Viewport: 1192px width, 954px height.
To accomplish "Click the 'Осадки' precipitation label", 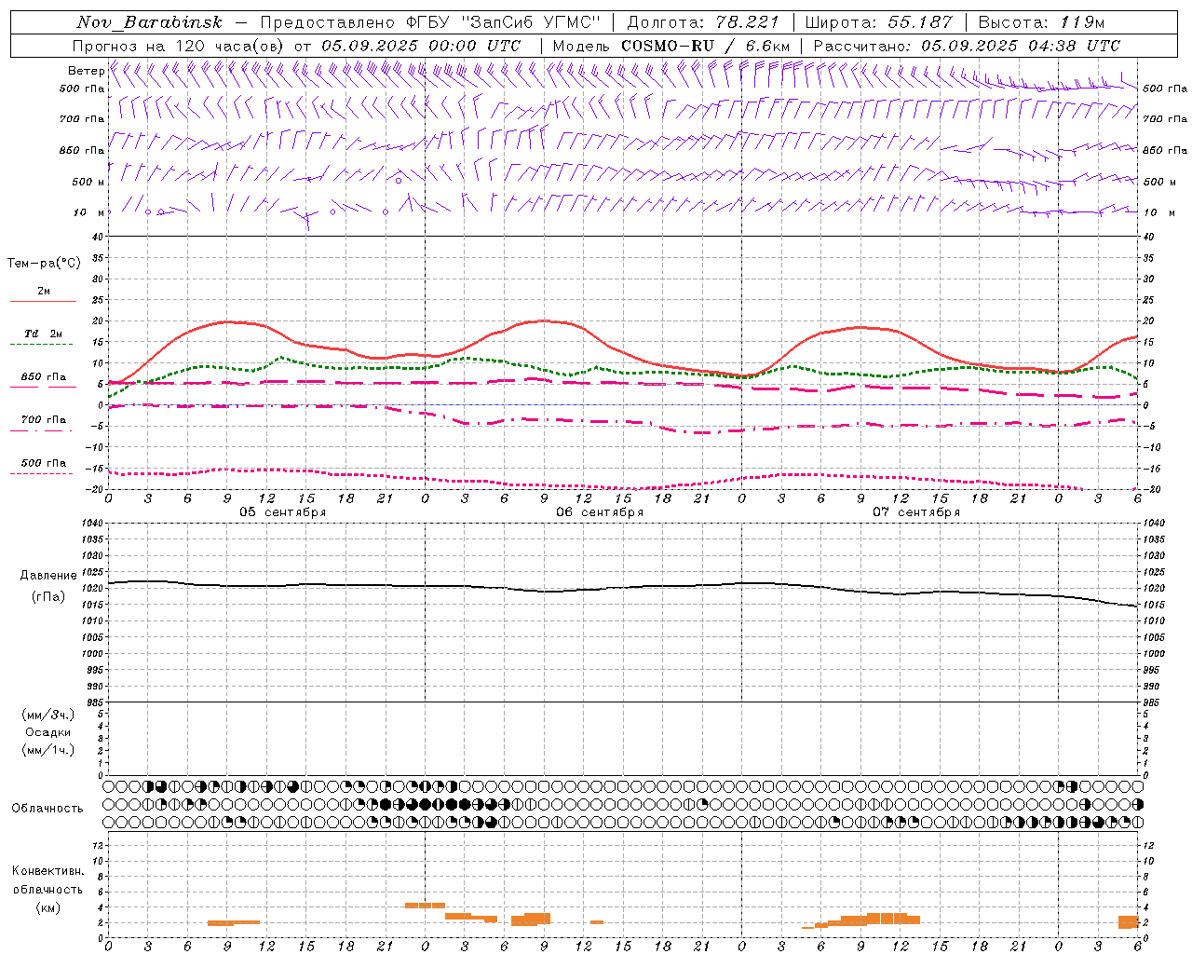I will (x=48, y=732).
